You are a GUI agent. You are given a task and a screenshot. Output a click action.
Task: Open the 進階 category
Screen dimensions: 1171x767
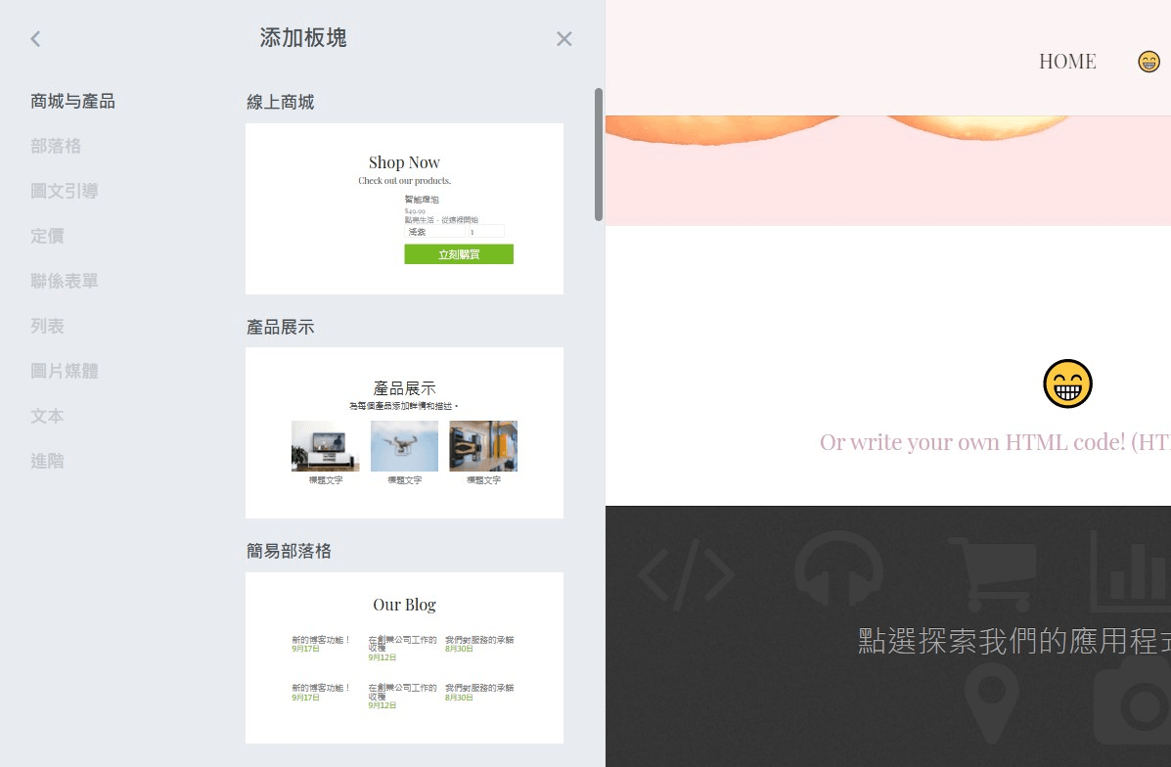[x=47, y=461]
